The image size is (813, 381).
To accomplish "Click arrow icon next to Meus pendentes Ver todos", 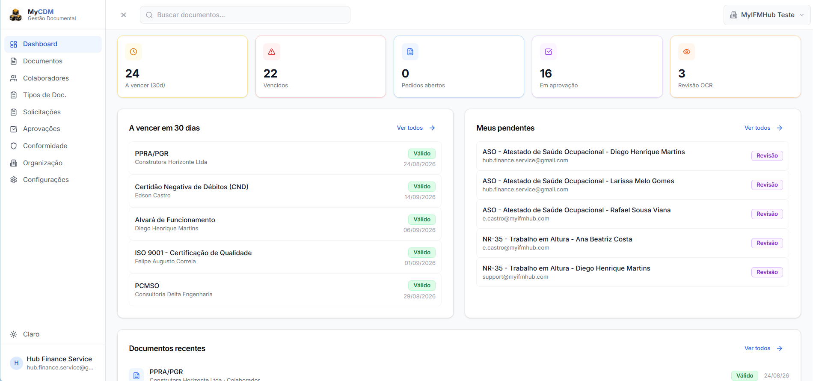I will [x=780, y=128].
